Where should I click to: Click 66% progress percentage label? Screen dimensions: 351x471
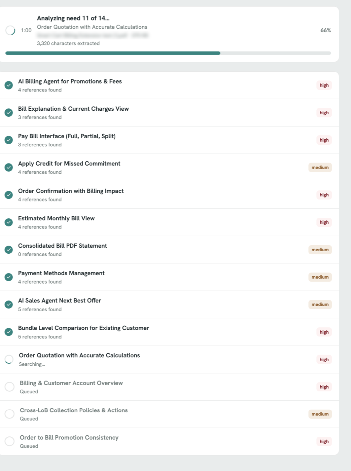point(325,30)
